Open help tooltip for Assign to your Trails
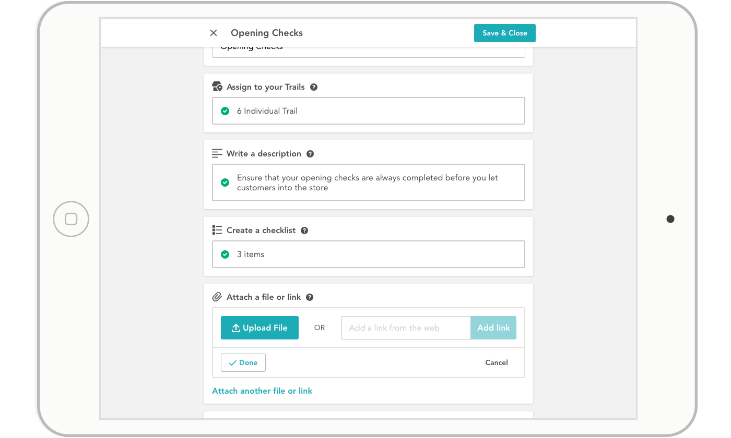This screenshot has height=438, width=731. pos(313,87)
